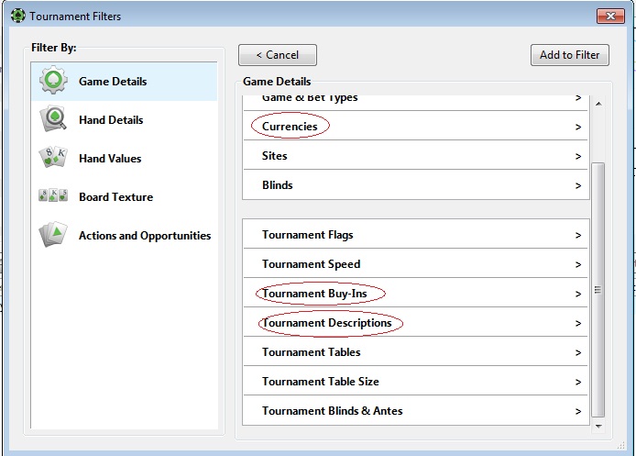Expand the Tournament Tables chevron

tap(578, 352)
